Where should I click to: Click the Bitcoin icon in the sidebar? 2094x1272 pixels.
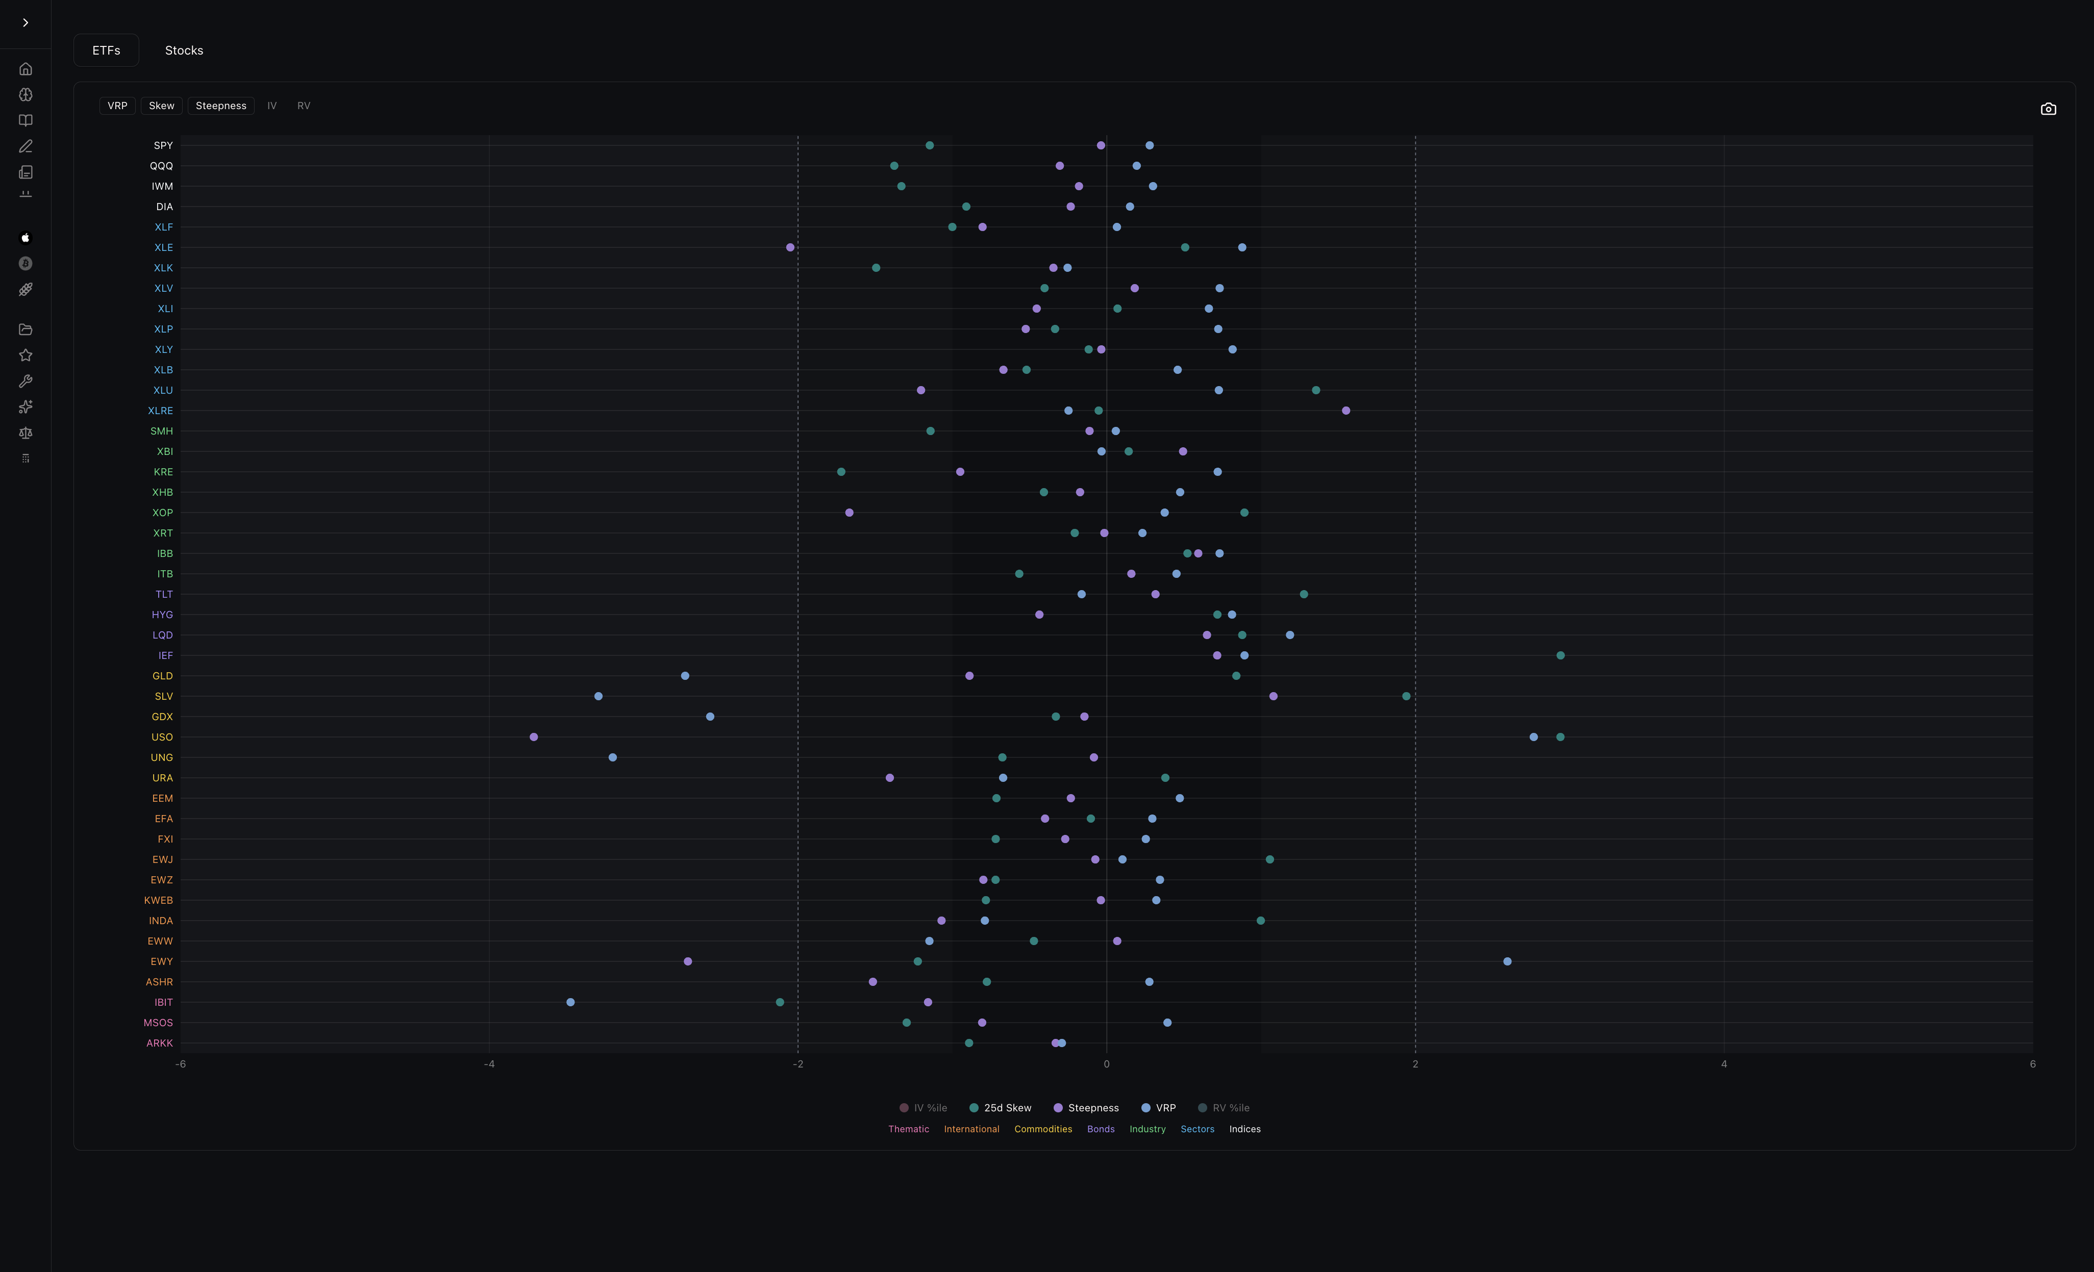click(26, 263)
